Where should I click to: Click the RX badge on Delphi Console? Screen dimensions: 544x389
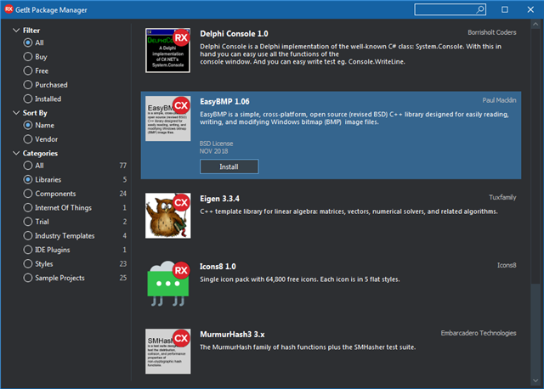(x=181, y=37)
